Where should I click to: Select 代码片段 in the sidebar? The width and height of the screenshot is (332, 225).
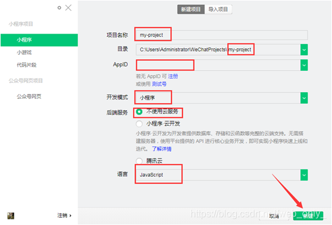26,65
